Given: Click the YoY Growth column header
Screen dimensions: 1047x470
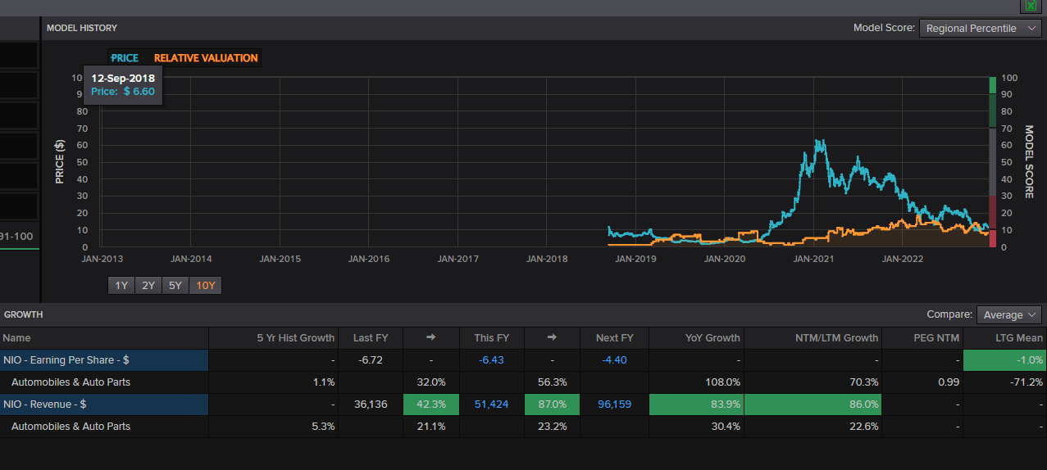Looking at the screenshot, I should [x=696, y=338].
